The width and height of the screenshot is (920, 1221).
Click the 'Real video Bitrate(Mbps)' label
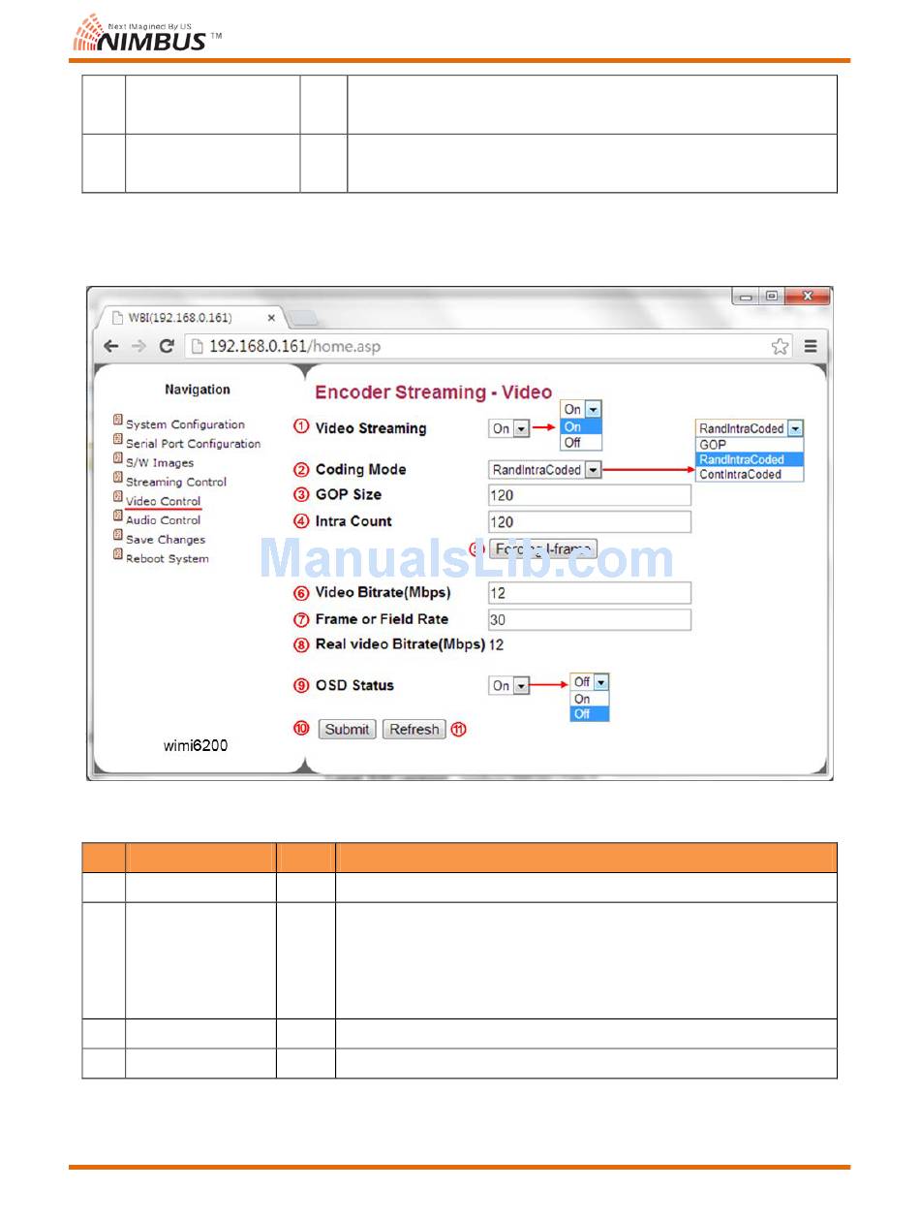click(400, 644)
